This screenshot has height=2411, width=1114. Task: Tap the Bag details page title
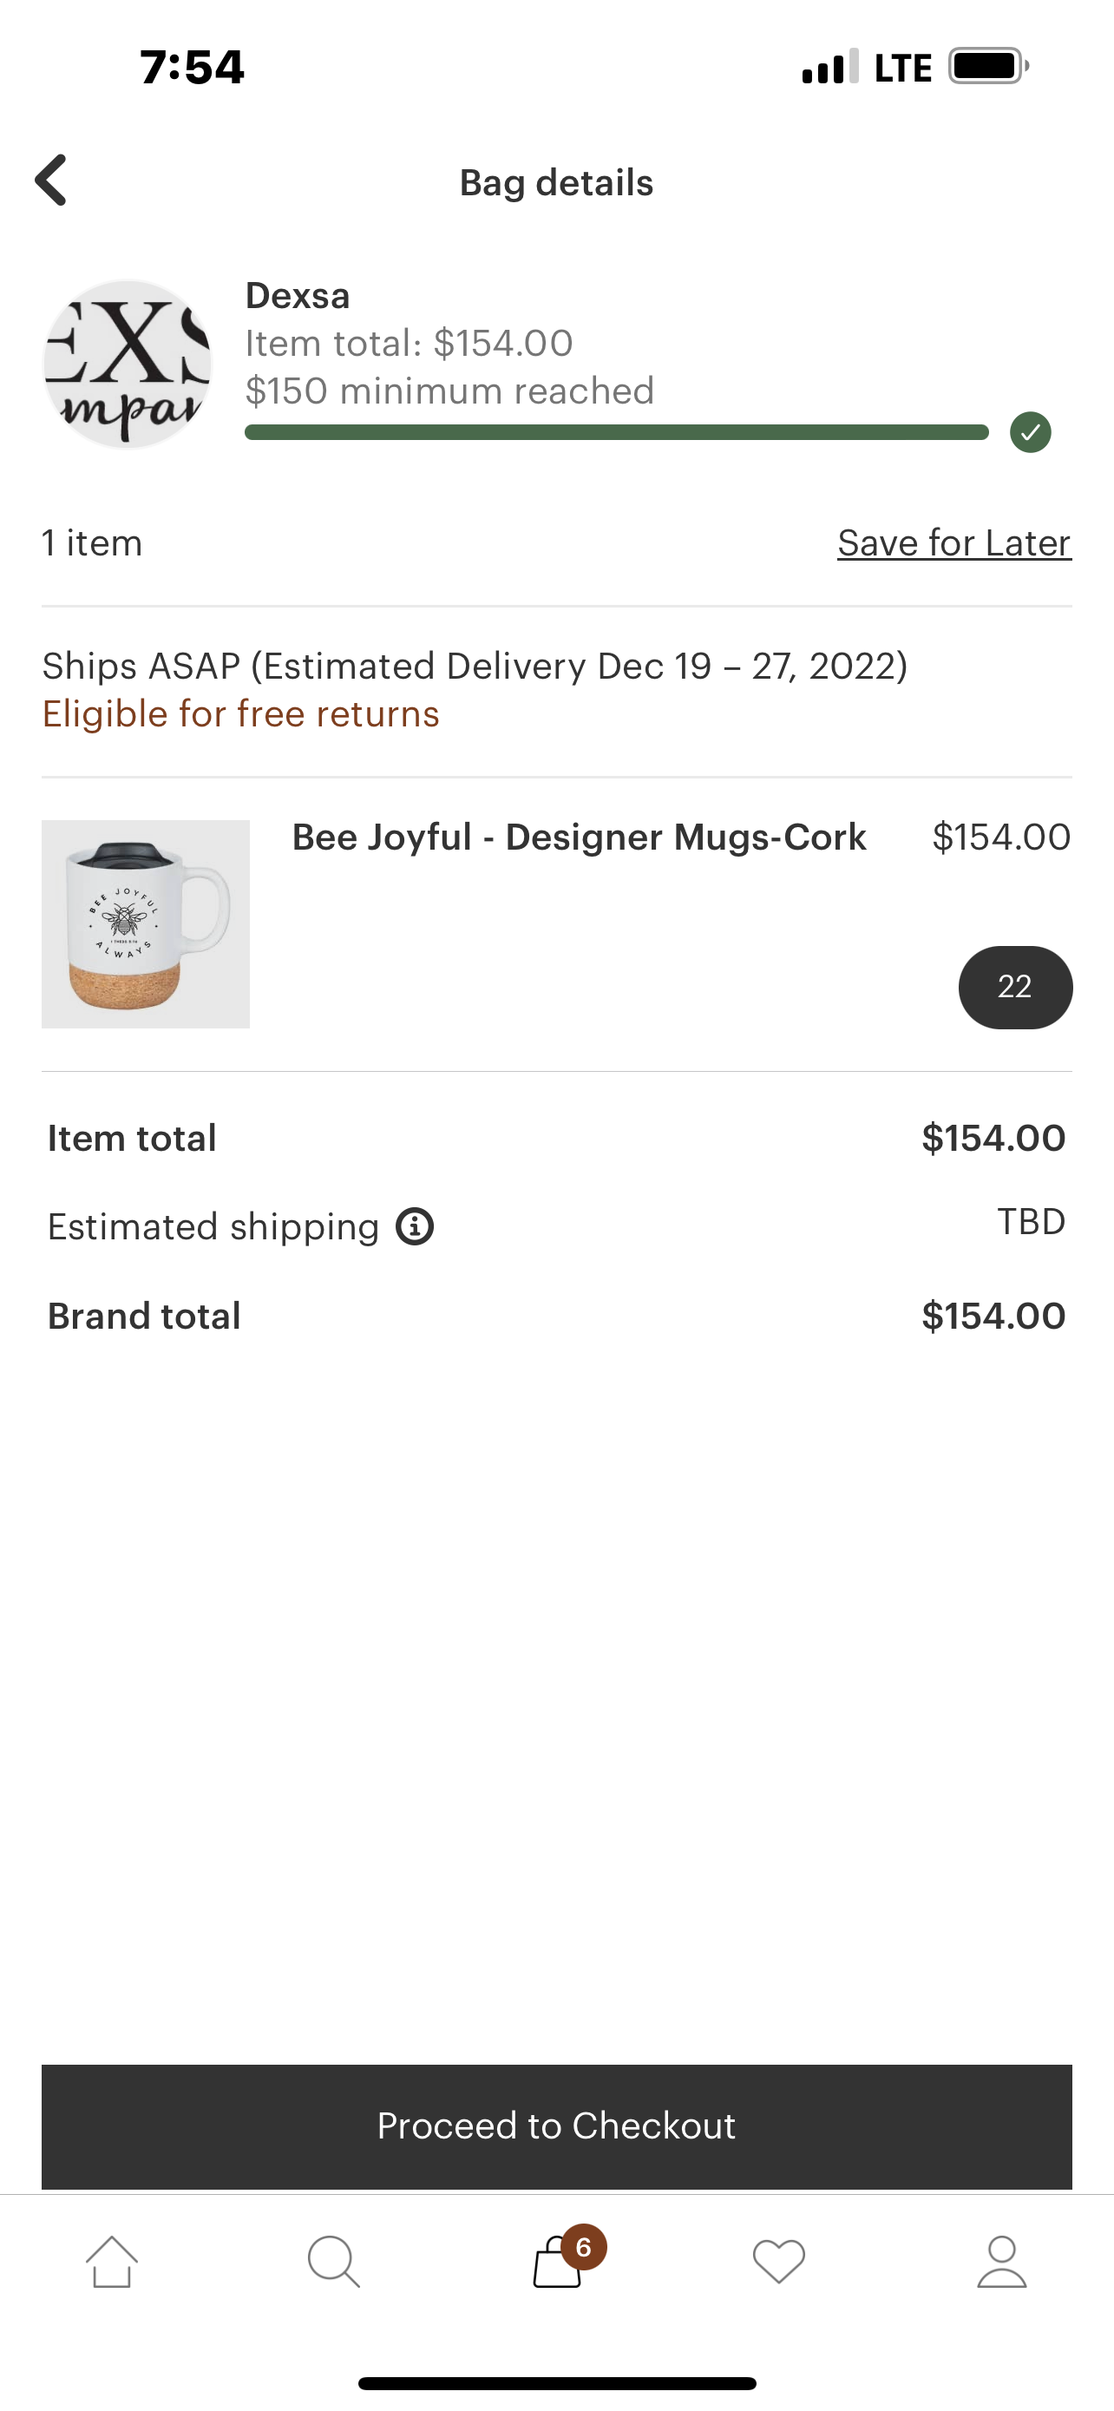pos(556,182)
